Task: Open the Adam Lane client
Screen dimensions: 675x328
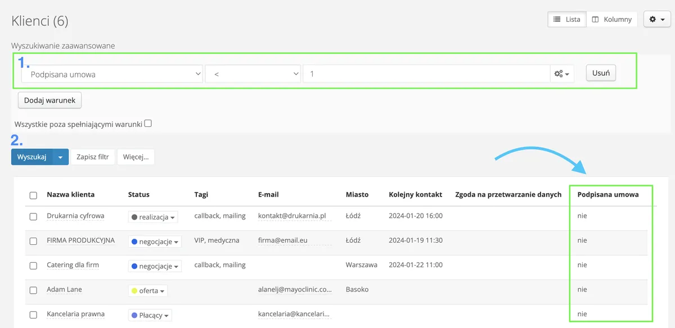Action: click(x=65, y=290)
